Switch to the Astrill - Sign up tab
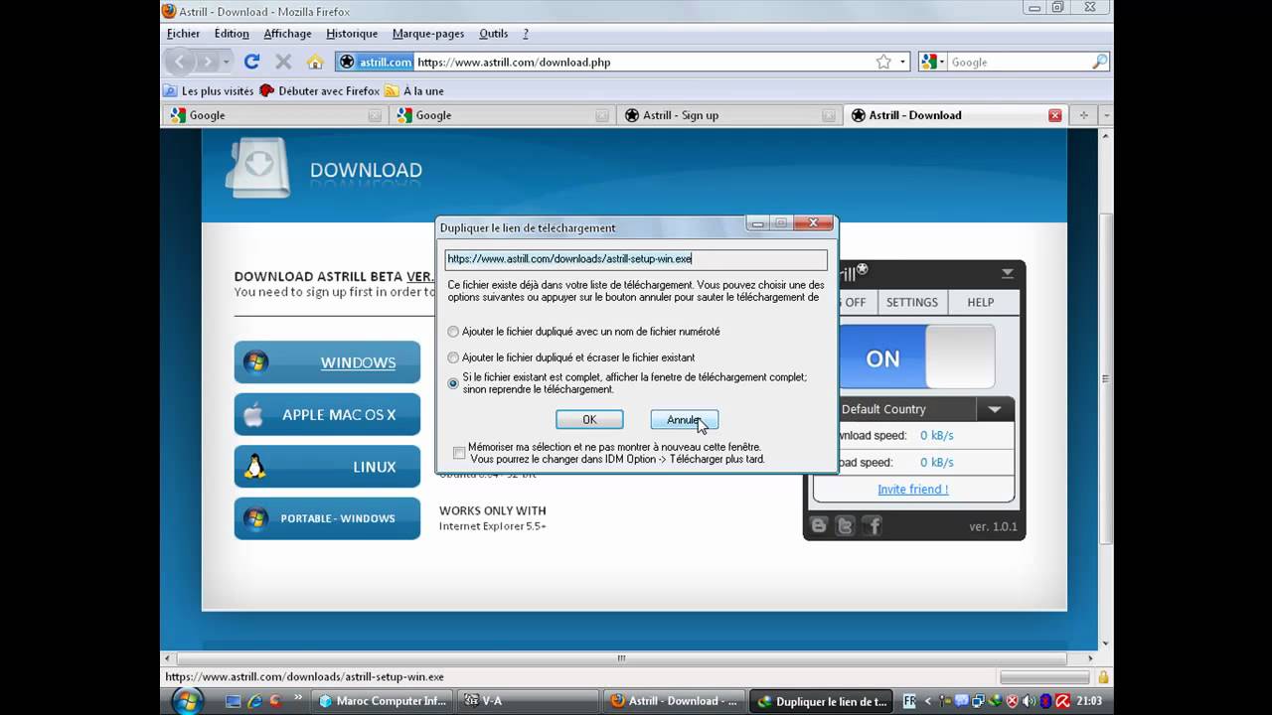Viewport: 1272px width, 715px height. (728, 115)
